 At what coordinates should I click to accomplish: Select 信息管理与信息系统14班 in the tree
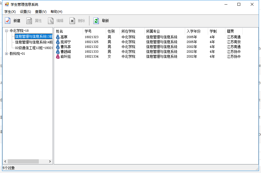tap(34, 42)
